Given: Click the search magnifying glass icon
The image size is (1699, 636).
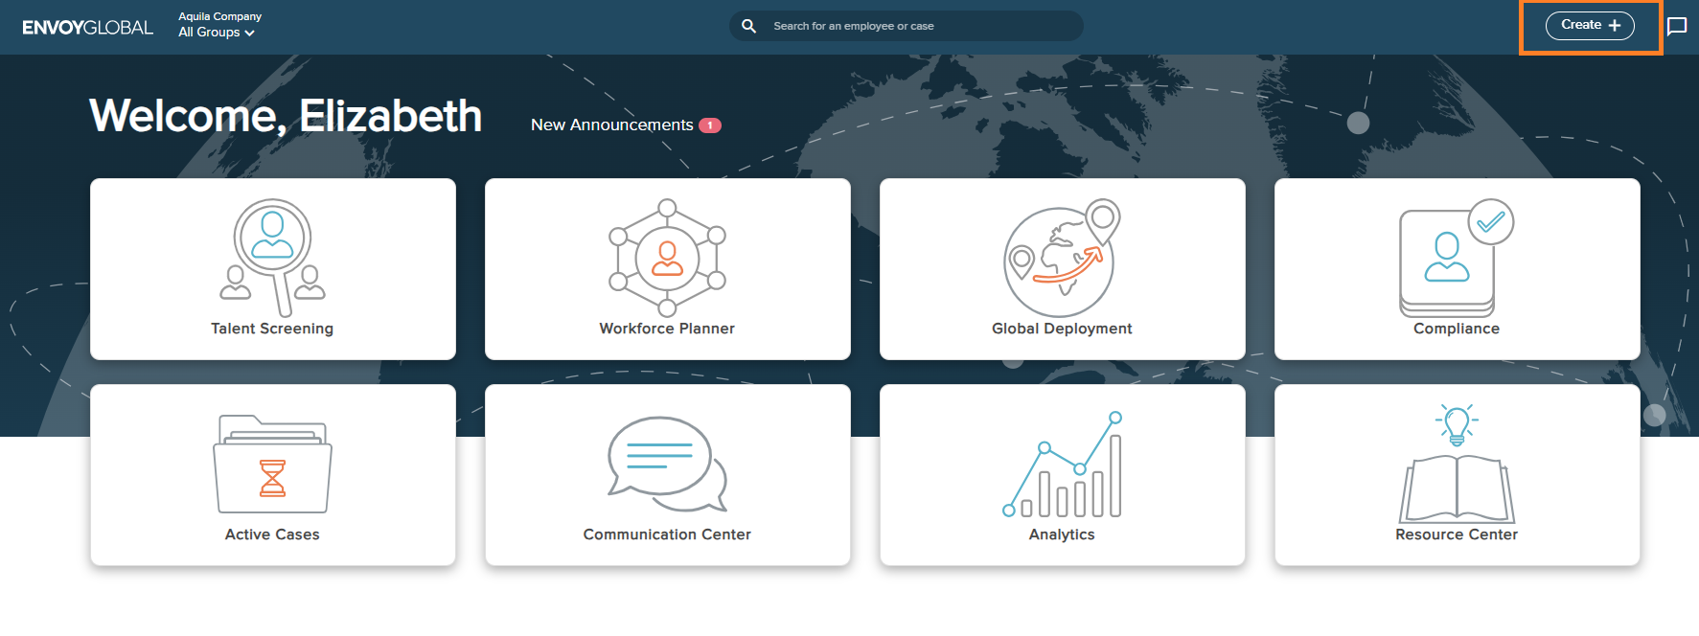Looking at the screenshot, I should [749, 26].
